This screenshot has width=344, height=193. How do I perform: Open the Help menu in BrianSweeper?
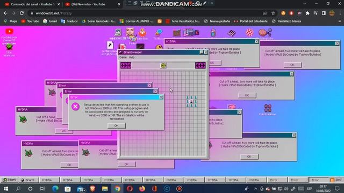(132, 57)
